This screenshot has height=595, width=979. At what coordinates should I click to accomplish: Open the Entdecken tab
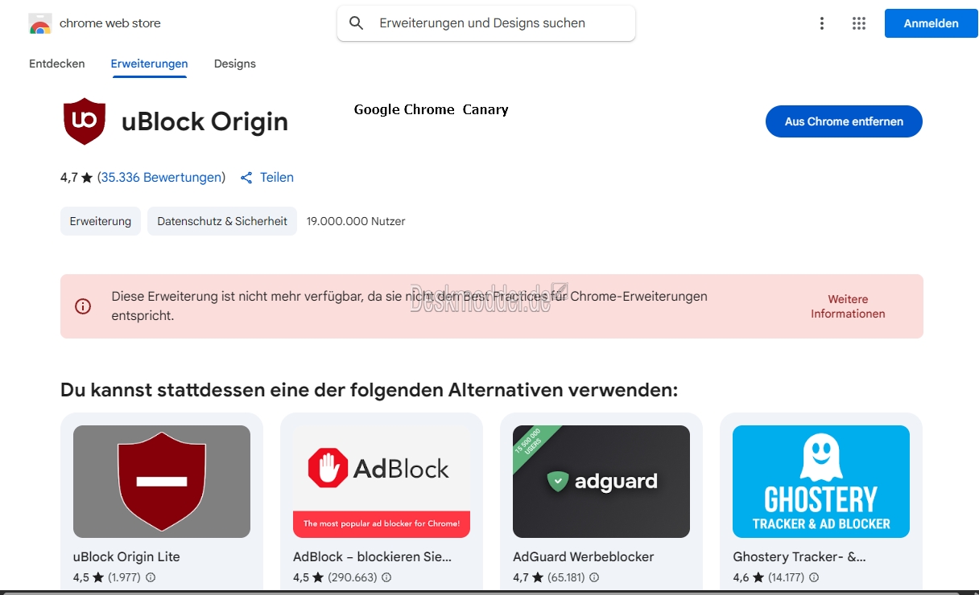coord(57,64)
